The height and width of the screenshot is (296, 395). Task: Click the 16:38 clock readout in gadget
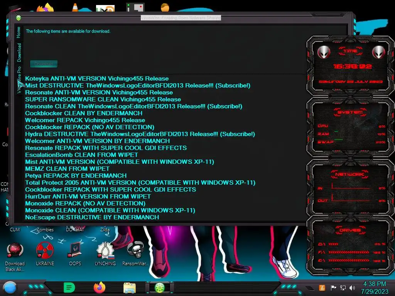[x=352, y=66]
